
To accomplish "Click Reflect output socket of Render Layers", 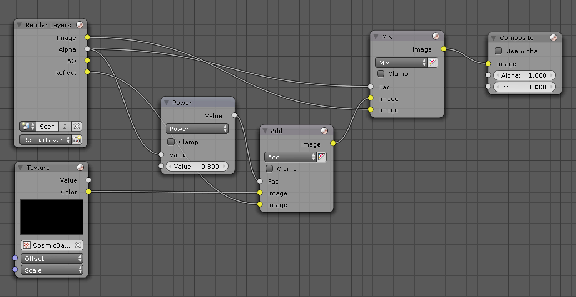I will coord(87,72).
